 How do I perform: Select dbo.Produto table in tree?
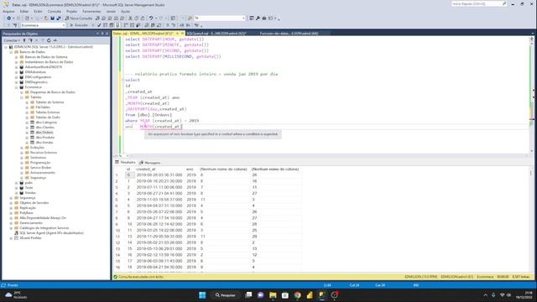[x=44, y=138]
